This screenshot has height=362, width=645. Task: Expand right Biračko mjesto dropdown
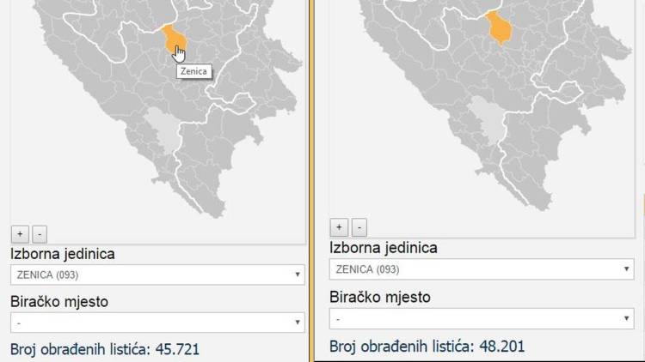coord(482,318)
